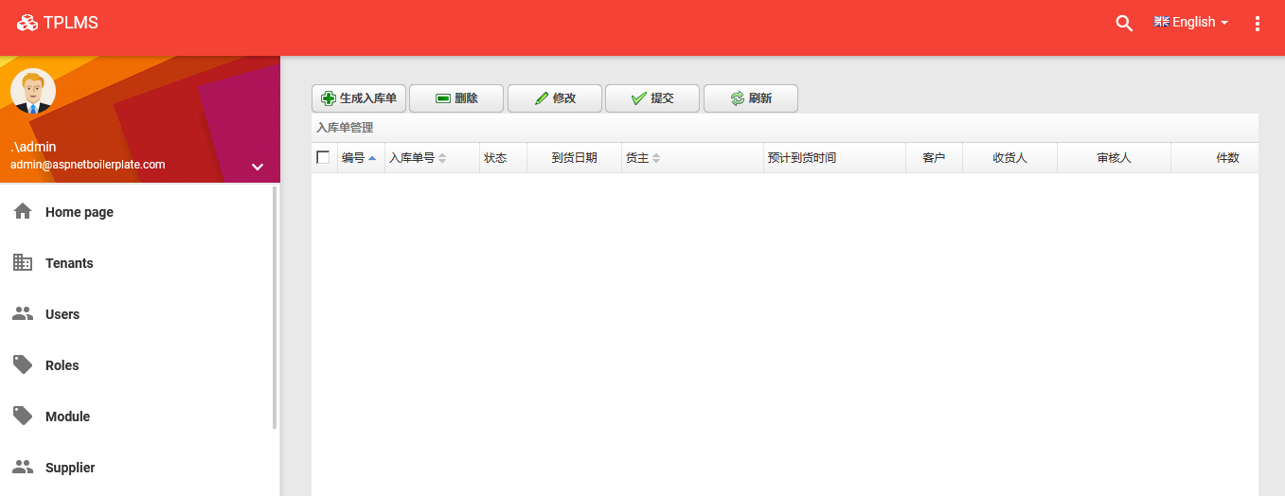1285x496 pixels.
Task: Toggle the select-all checkbox in table header
Action: coord(323,157)
